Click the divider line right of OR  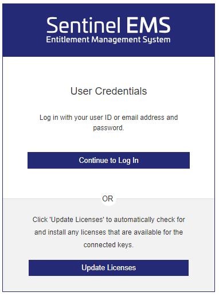pyautogui.click(x=165, y=199)
